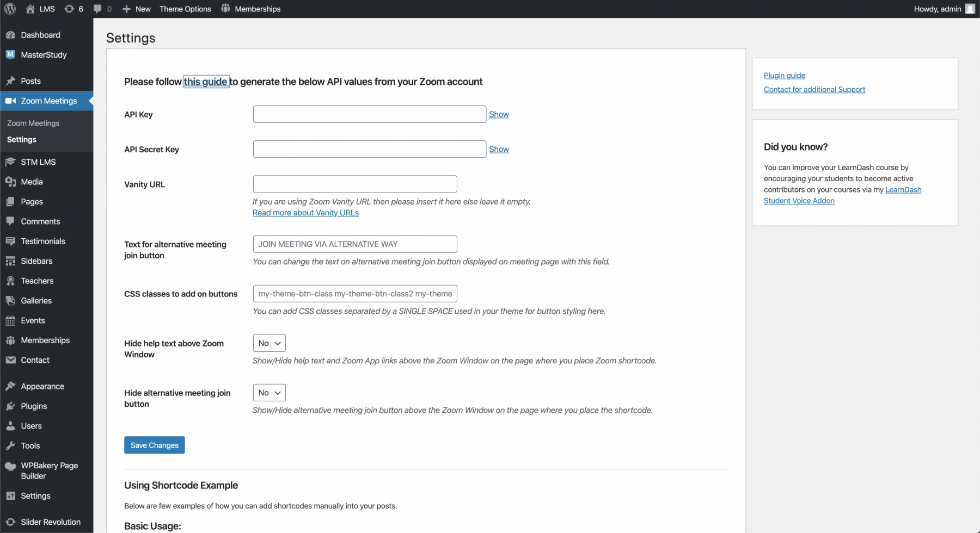The width and height of the screenshot is (980, 533).
Task: Save Changes button
Action: pyautogui.click(x=155, y=445)
